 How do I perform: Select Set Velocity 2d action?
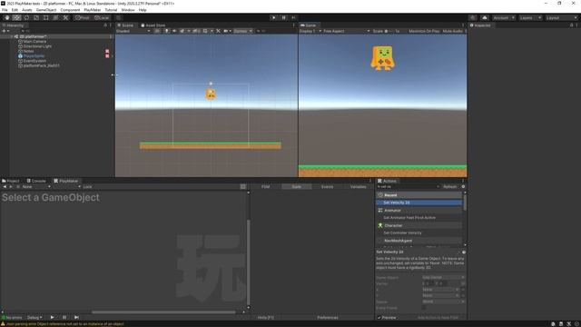tap(419, 203)
